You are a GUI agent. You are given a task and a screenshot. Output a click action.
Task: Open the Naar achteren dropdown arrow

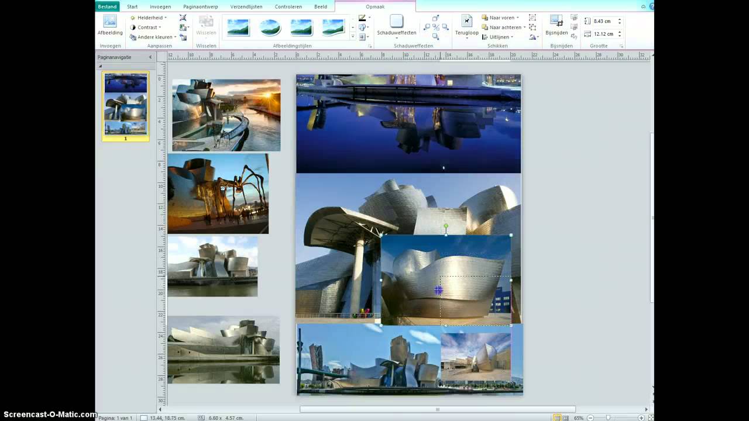coord(524,27)
